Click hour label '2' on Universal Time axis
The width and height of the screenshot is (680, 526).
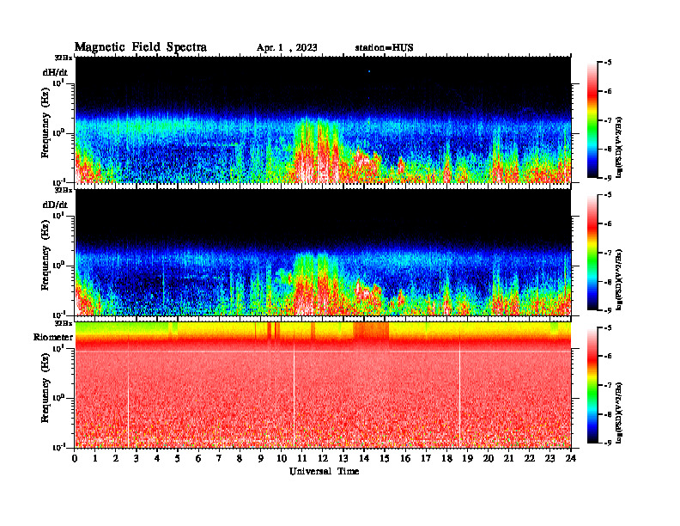(x=116, y=459)
